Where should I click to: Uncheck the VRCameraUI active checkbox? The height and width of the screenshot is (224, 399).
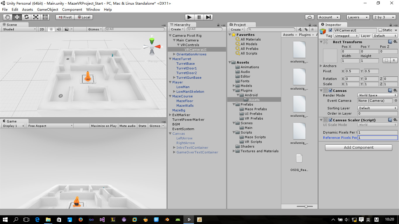(330, 30)
